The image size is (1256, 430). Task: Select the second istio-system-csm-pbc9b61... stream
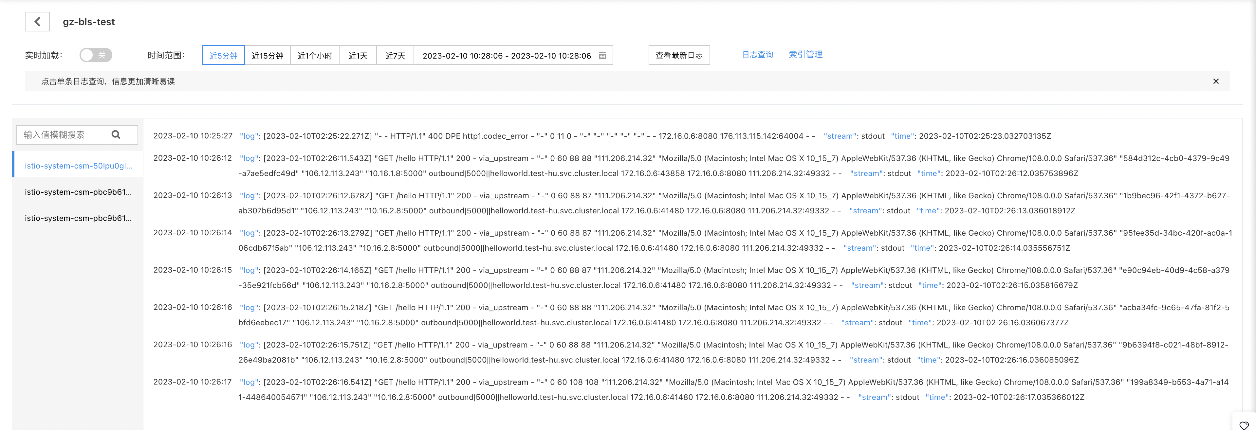tap(78, 218)
